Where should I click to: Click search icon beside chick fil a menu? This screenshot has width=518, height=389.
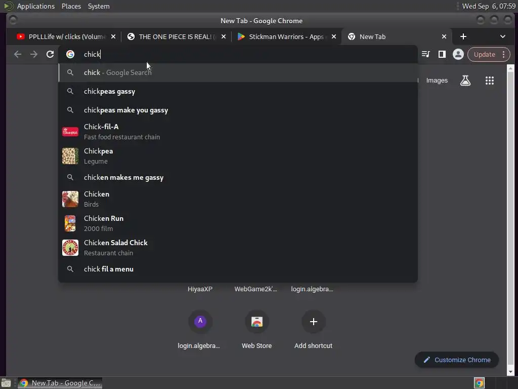70,269
